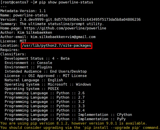Click the 'Implementation :: PyPy' line
This screenshot has height=130, width=160.
click(65, 119)
